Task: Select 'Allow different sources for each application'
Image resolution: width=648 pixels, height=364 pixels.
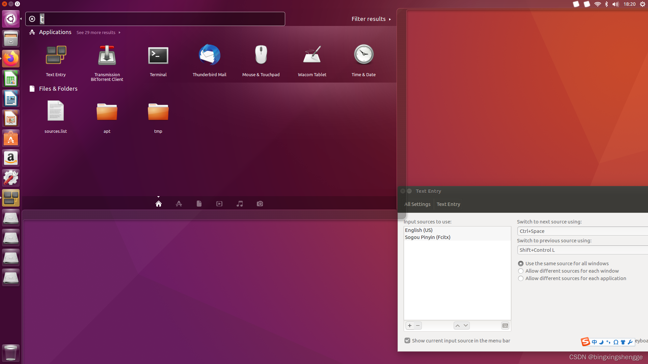Action: (x=521, y=278)
